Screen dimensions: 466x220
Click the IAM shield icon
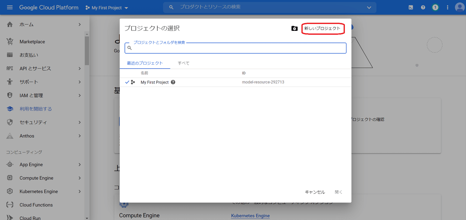click(10, 95)
